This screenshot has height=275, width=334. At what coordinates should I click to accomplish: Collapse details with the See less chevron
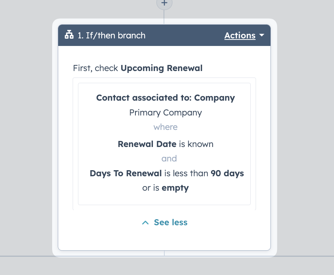pyautogui.click(x=145, y=223)
